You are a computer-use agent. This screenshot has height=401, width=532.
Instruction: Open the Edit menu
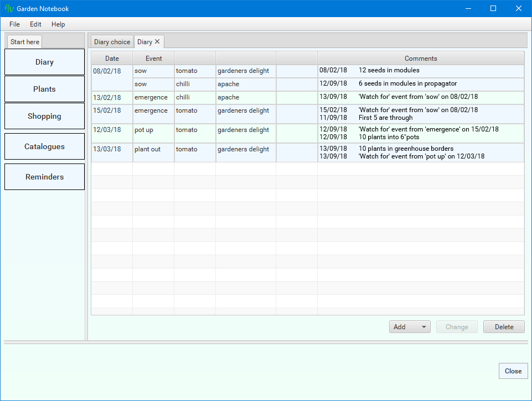point(35,24)
